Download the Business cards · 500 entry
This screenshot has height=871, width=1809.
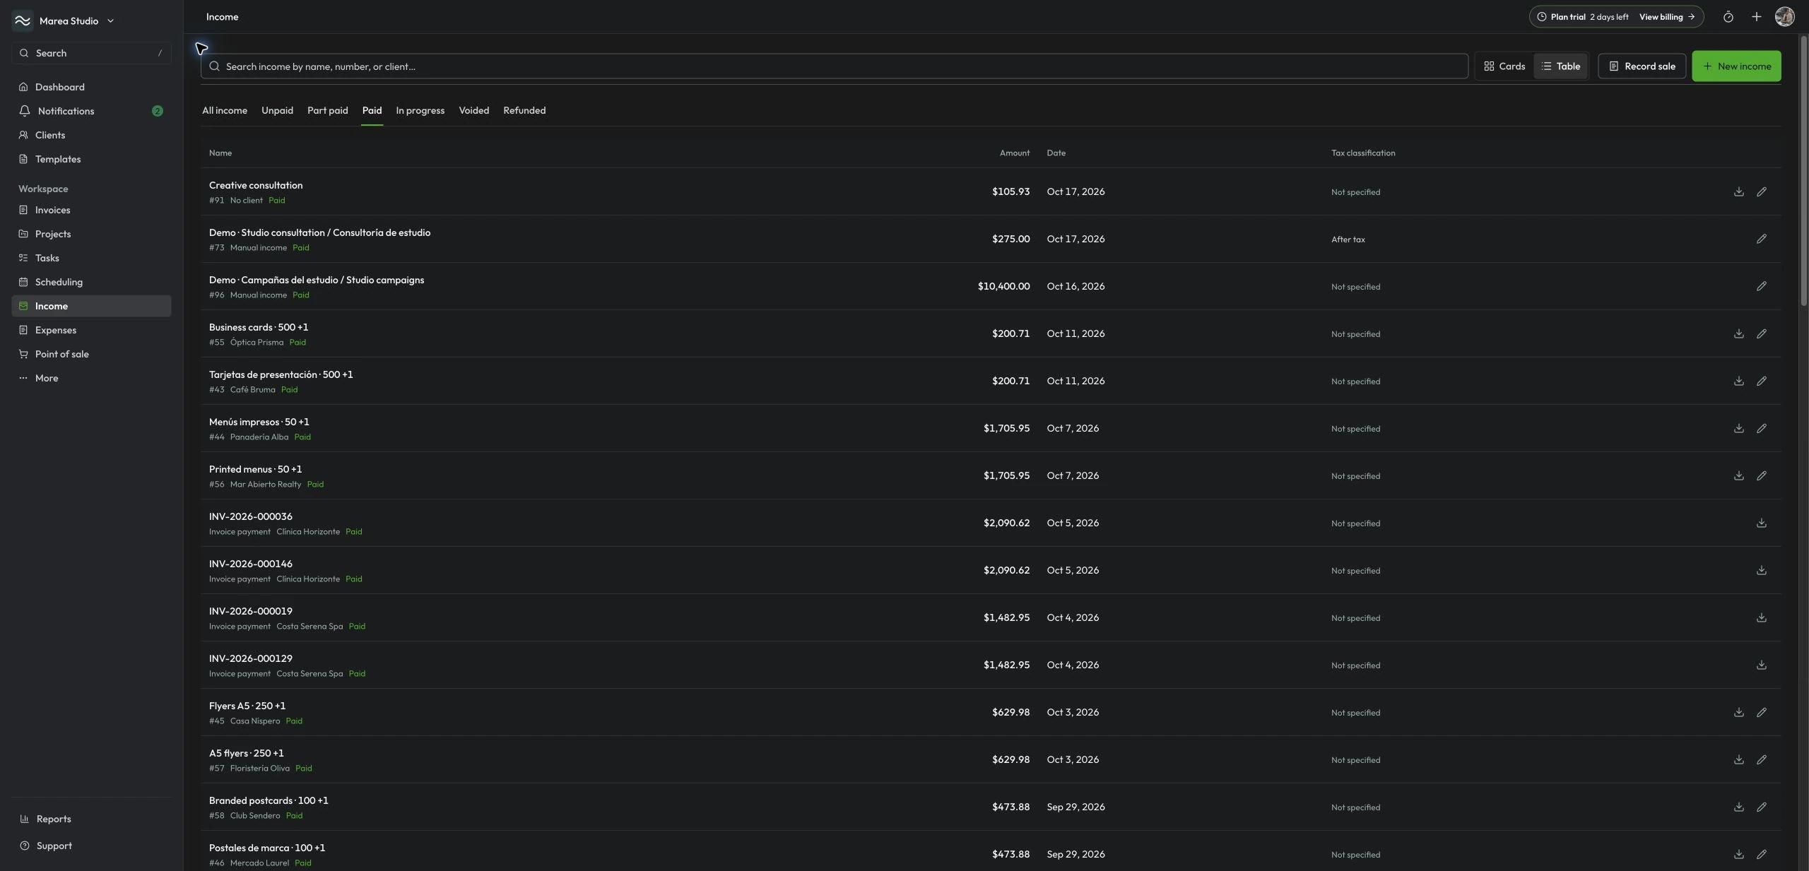(1738, 333)
